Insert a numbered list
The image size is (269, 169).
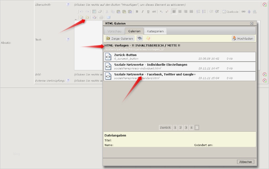[198, 12]
